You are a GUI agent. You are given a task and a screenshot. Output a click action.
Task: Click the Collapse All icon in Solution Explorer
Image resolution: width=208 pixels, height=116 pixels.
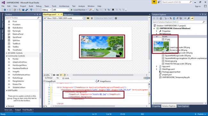177,18
